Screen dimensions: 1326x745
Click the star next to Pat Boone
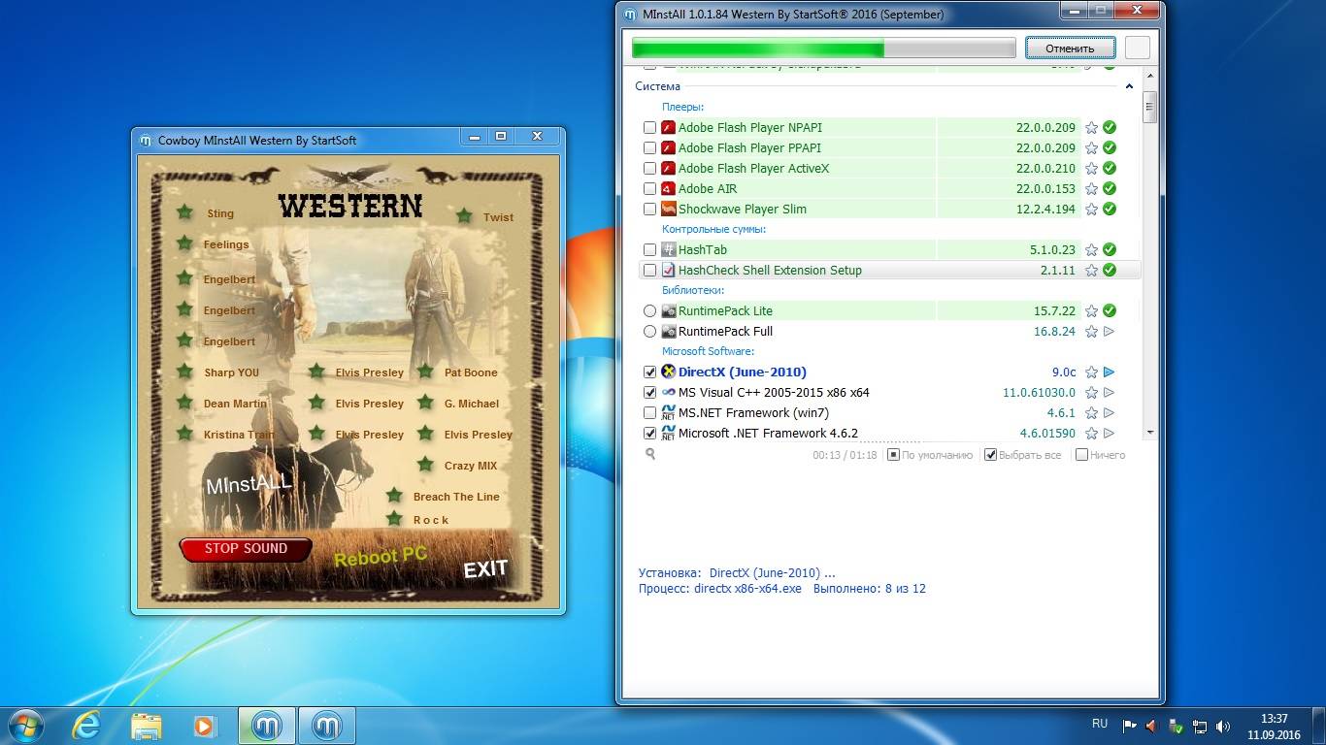(x=425, y=372)
